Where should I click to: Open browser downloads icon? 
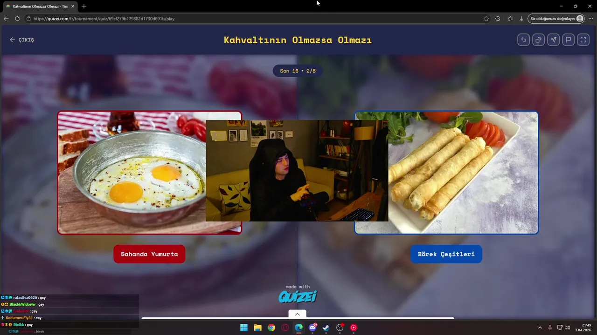[521, 19]
